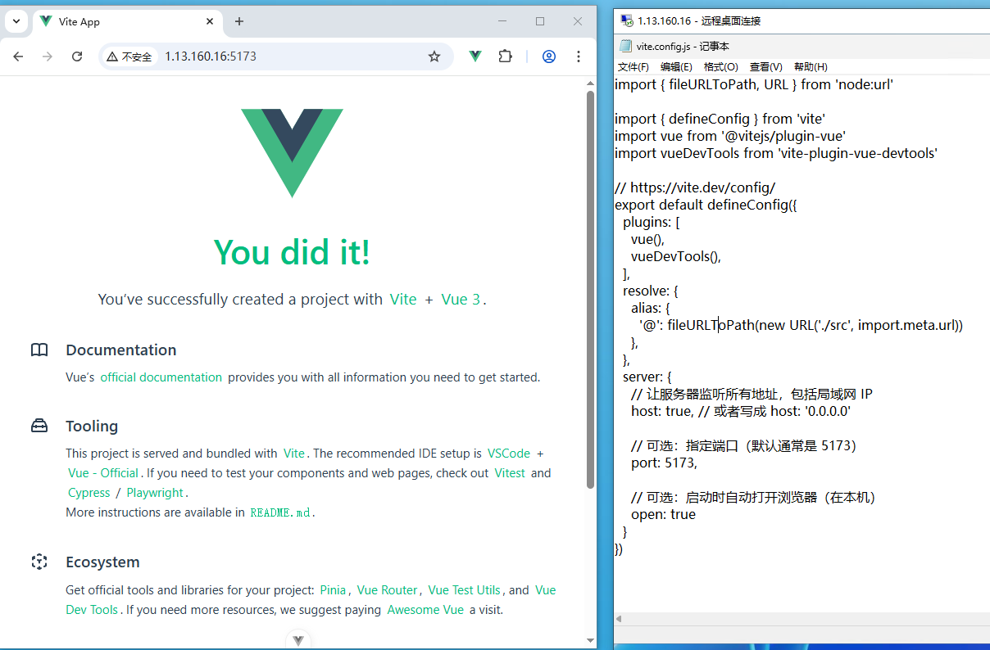Open the tab search dropdown chevron
This screenshot has width=990, height=650.
(x=16, y=21)
